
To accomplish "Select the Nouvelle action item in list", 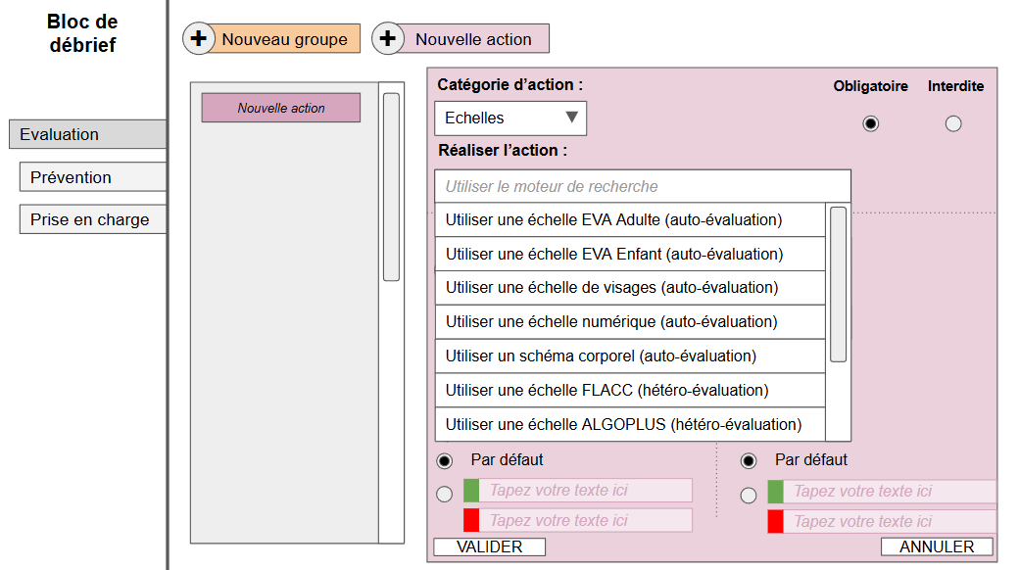I will coord(281,108).
